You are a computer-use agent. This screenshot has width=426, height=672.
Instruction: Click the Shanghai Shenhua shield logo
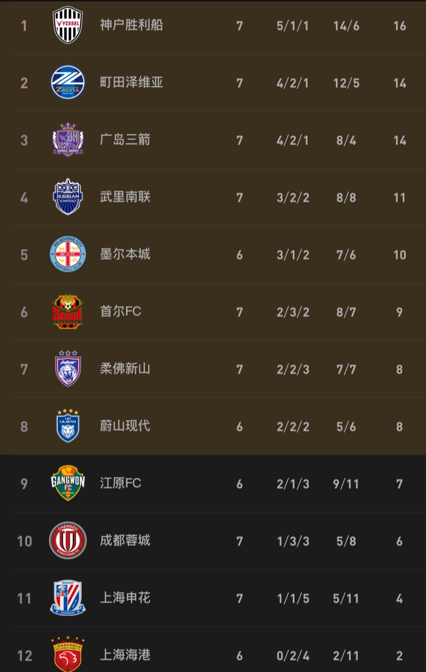pos(68,598)
